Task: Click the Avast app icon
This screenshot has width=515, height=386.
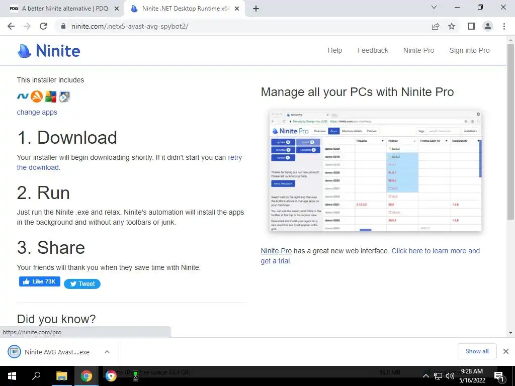Action: point(36,96)
